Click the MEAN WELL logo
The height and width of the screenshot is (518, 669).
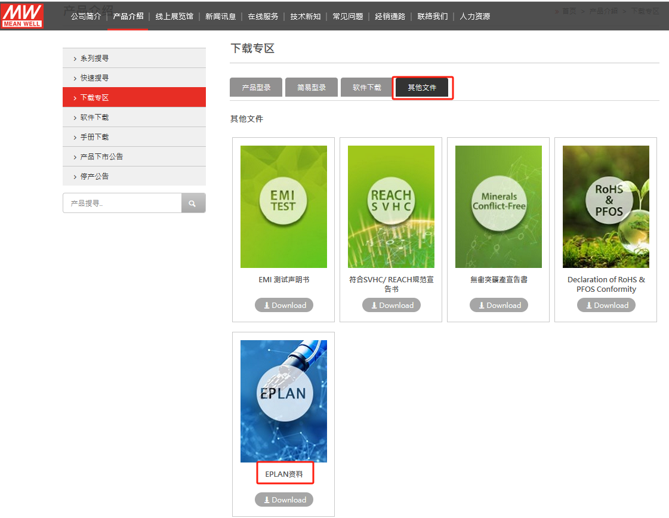(x=23, y=16)
